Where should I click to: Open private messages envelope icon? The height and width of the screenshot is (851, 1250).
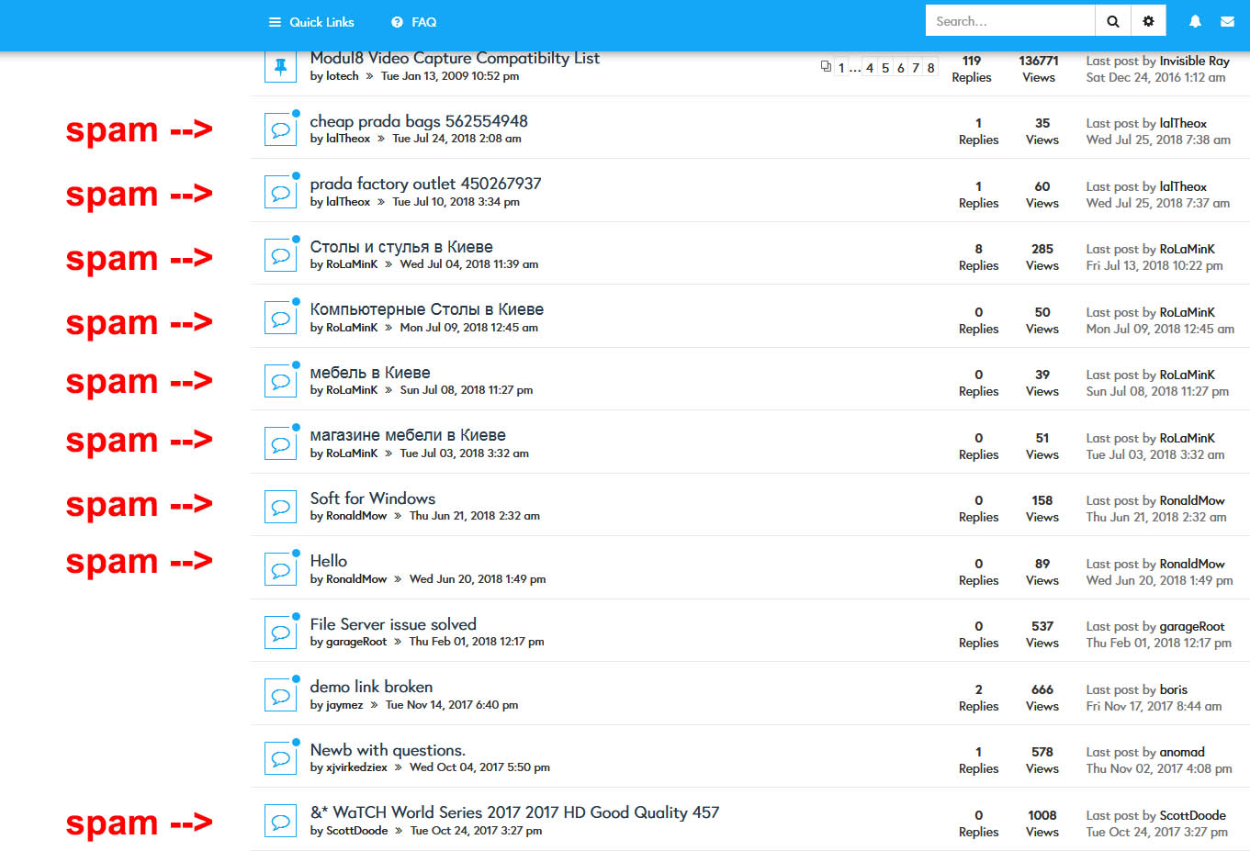click(x=1227, y=21)
